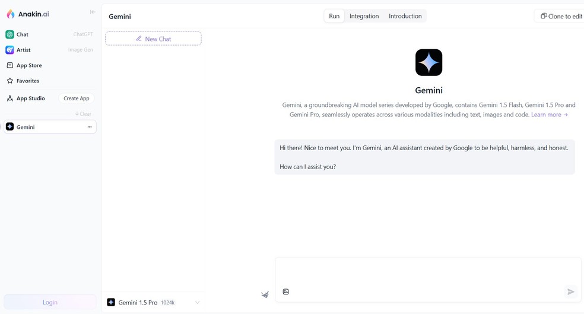Click the Create App button
This screenshot has width=584, height=314.
tap(77, 99)
